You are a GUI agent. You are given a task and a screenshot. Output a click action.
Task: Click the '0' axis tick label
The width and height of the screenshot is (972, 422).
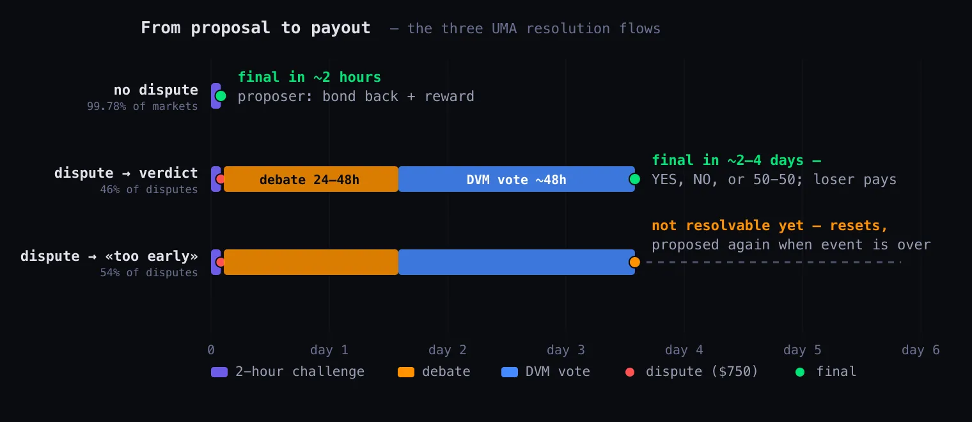(x=211, y=350)
